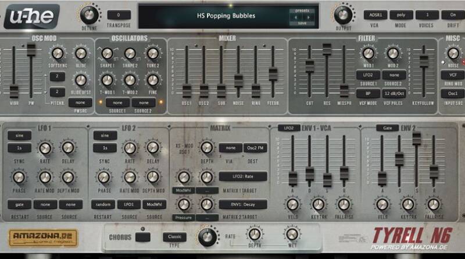465x259 pixels.
Task: Open VCF Poles 12 dB/Oct dropdown
Action: click(x=394, y=93)
